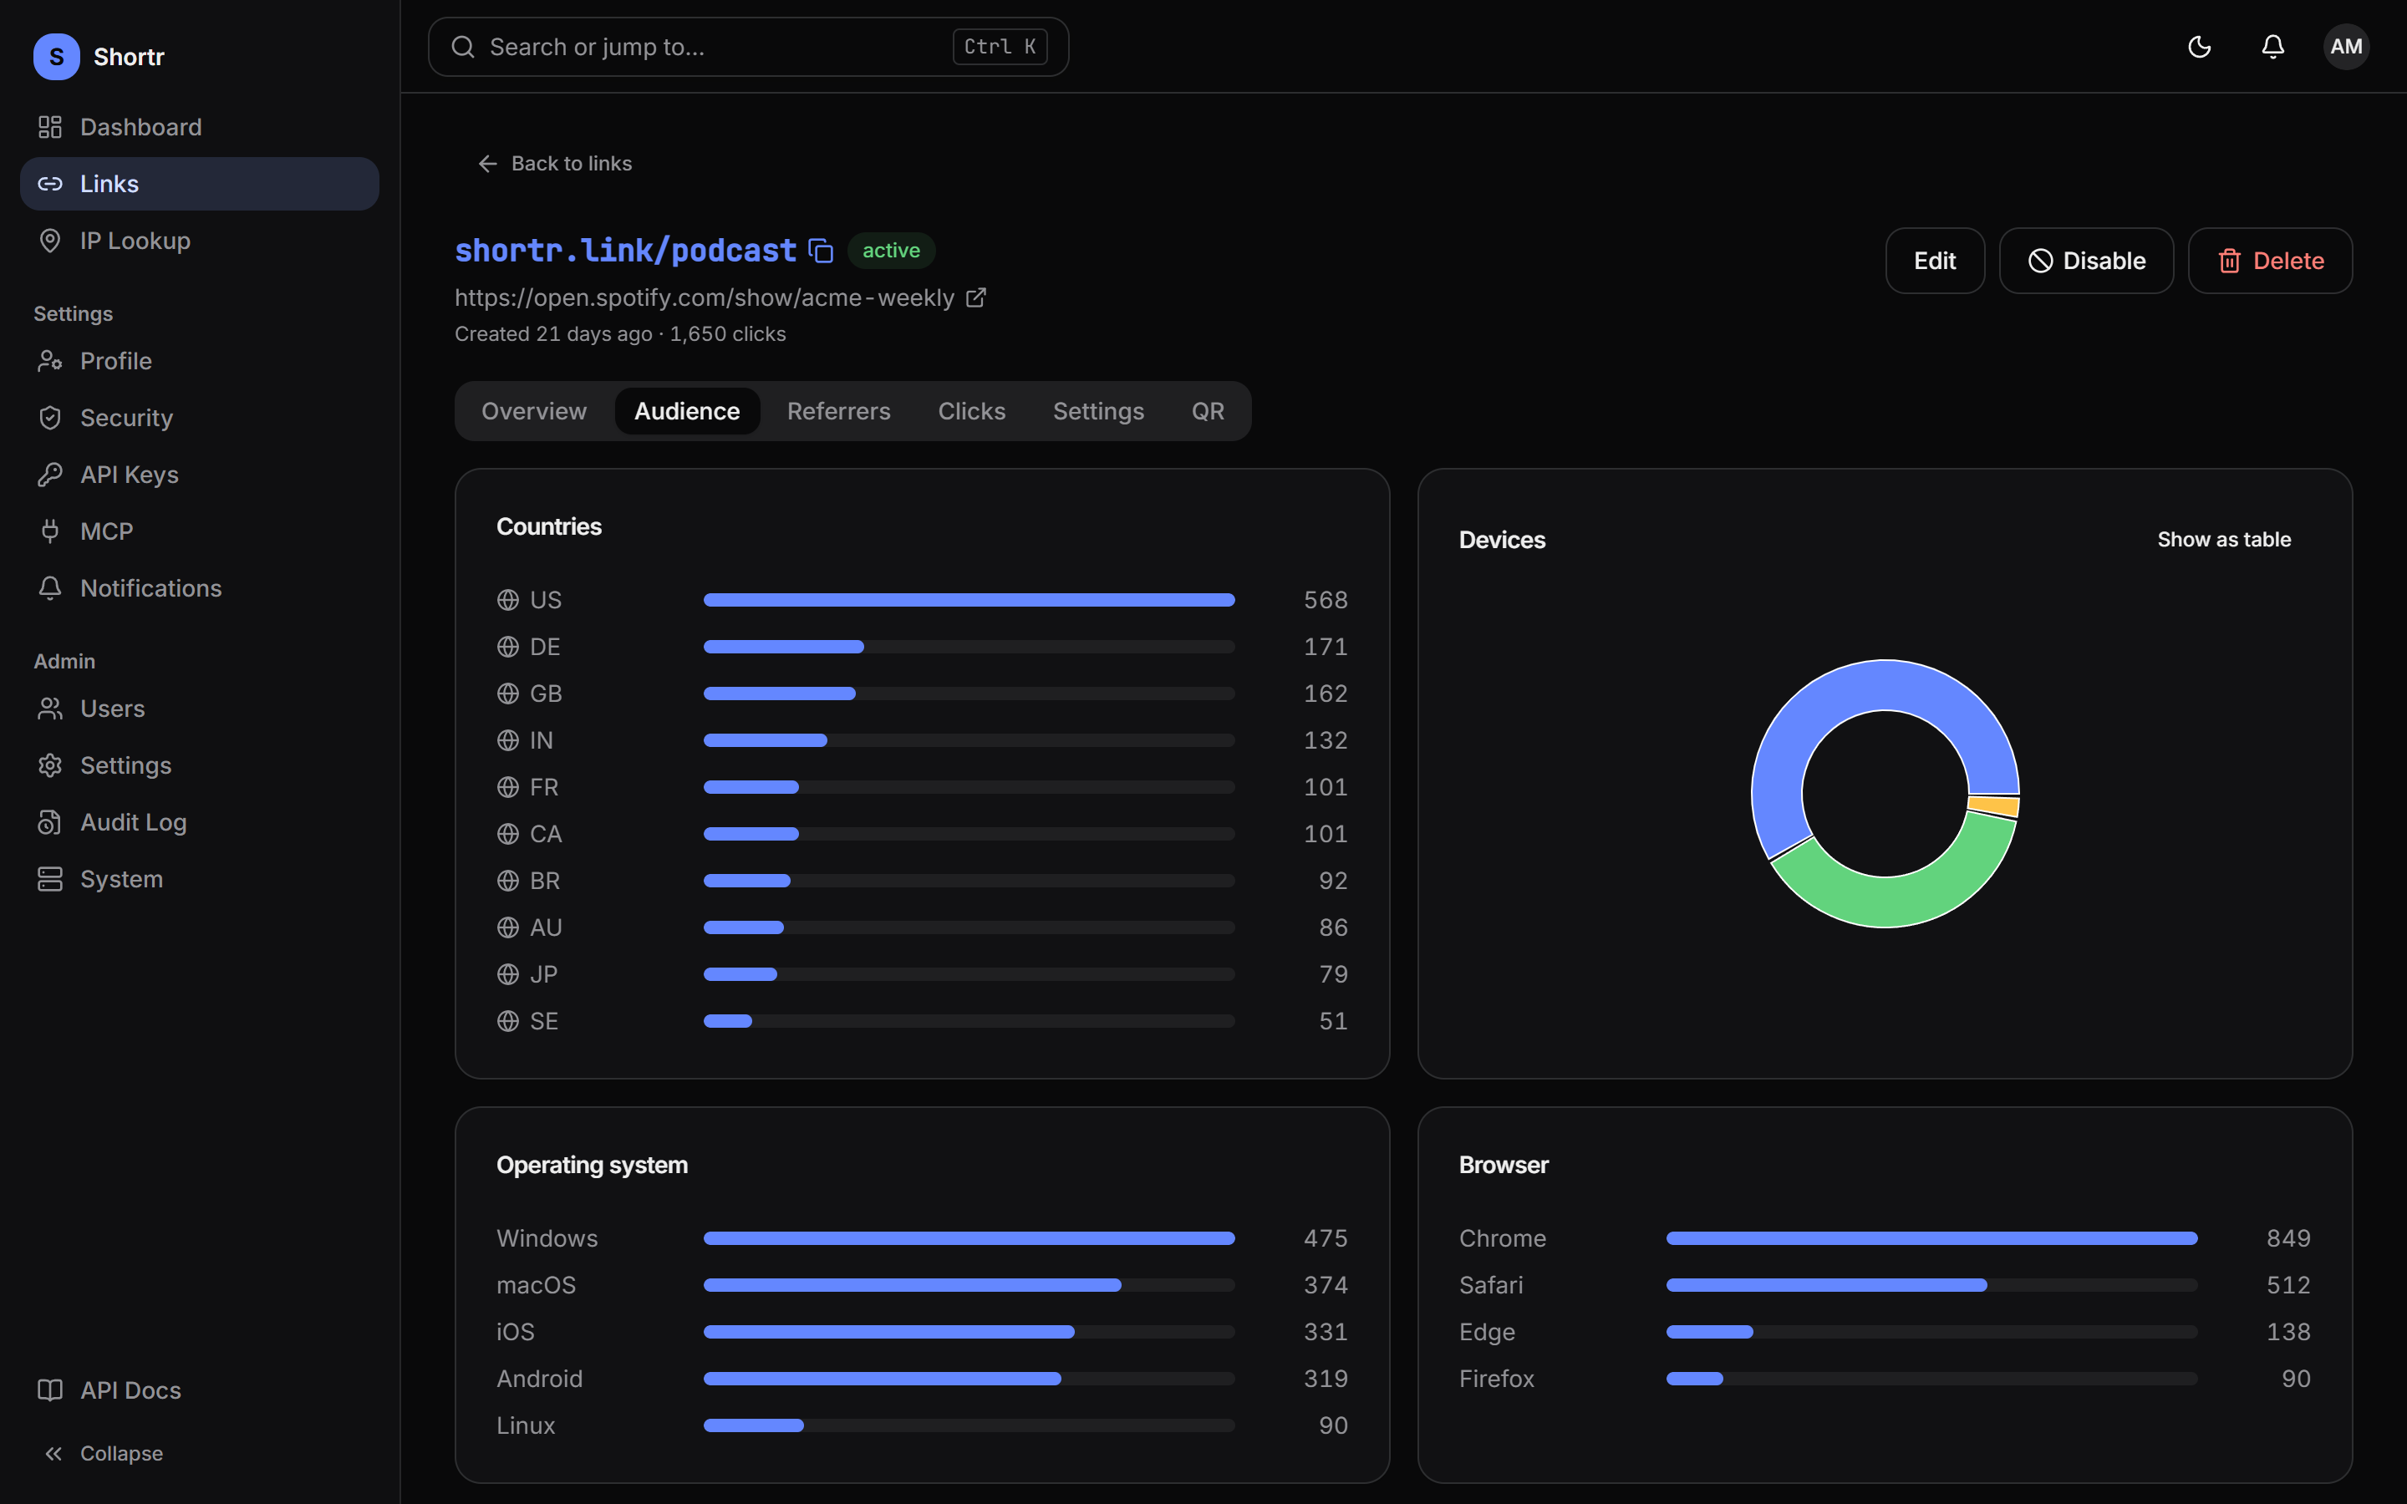Click the US country row bar
This screenshot has width=2407, height=1504.
click(x=969, y=600)
